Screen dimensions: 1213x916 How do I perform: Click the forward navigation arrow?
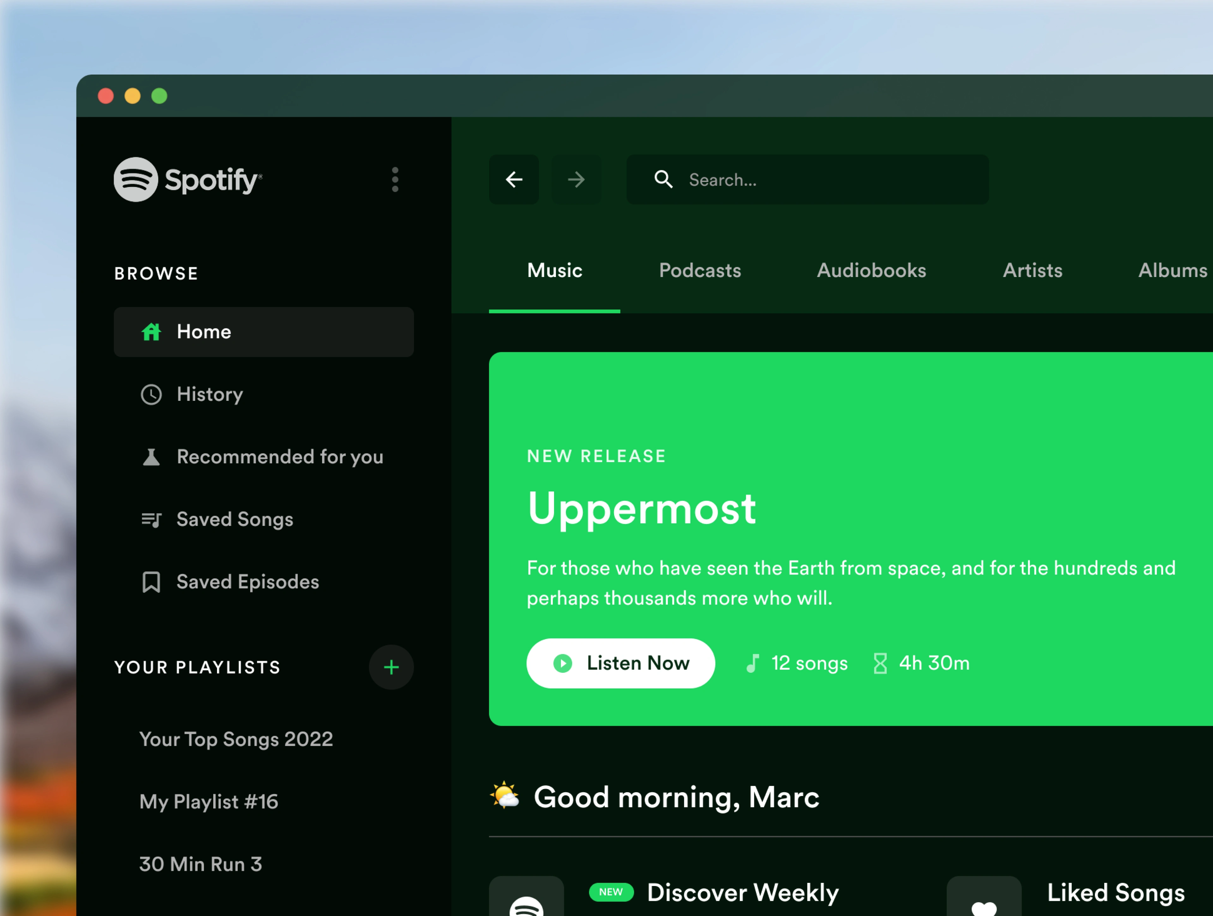click(576, 179)
